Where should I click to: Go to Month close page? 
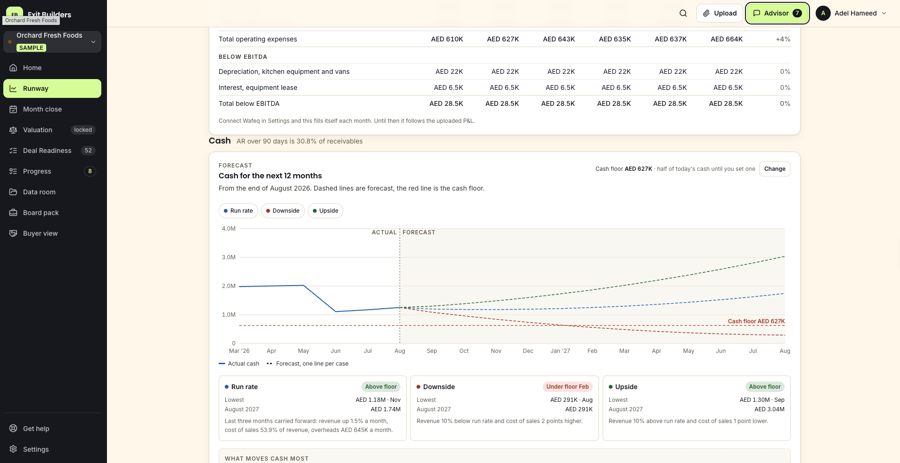pyautogui.click(x=52, y=109)
